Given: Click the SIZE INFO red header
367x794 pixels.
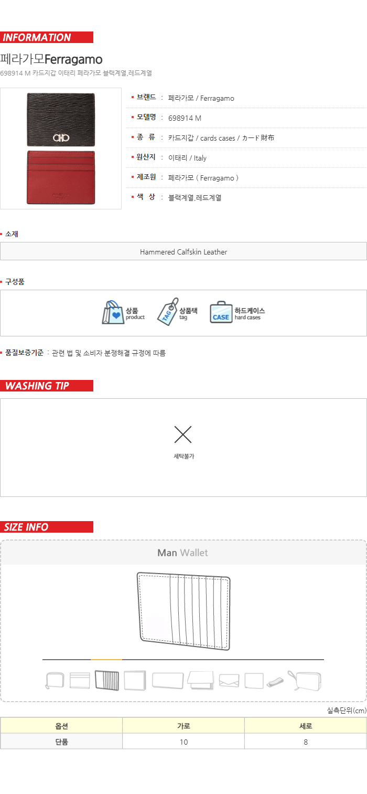Looking at the screenshot, I should (x=47, y=527).
